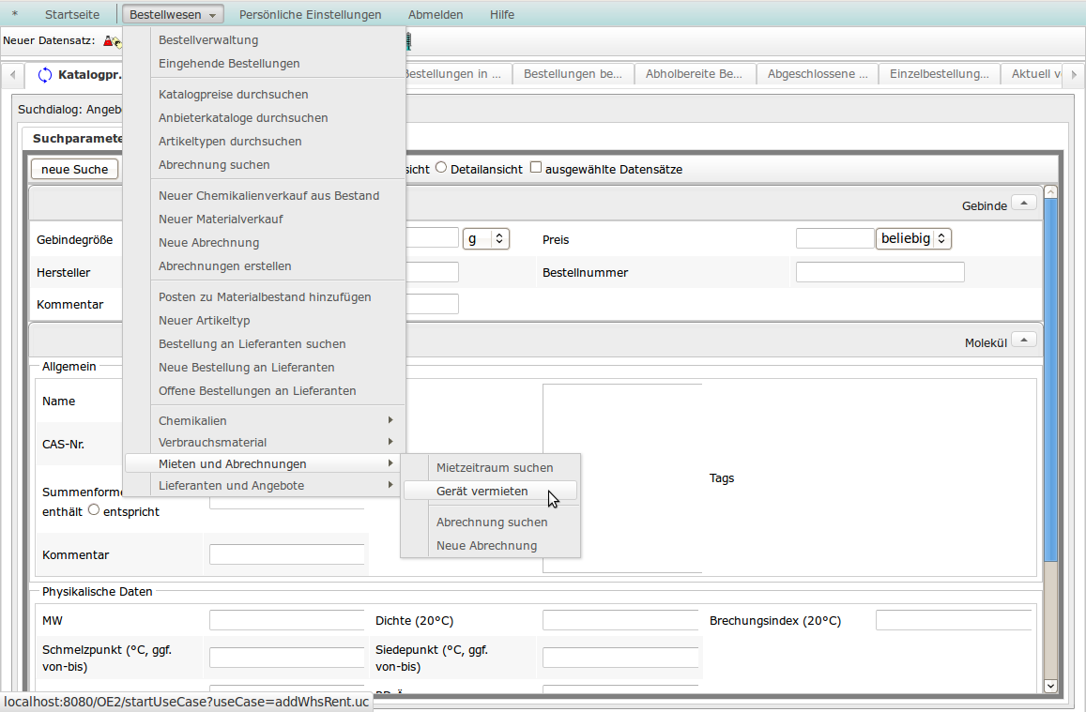
Task: Select Neue Bestellung an Lieferanten menu entry
Action: point(246,367)
